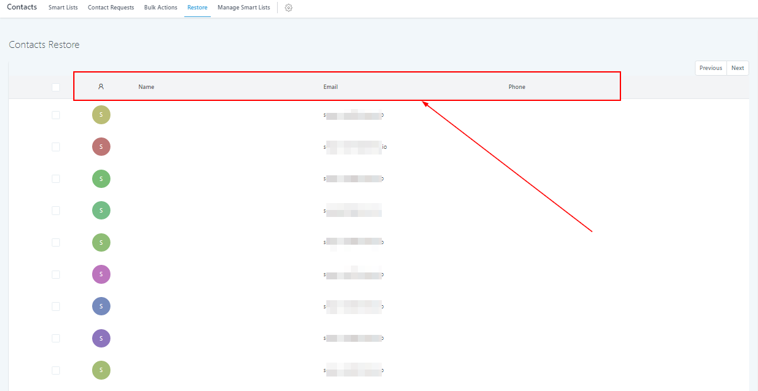Screen dimensions: 758x391
Task: Click the bottom-most green S avatar
Action: (x=101, y=371)
